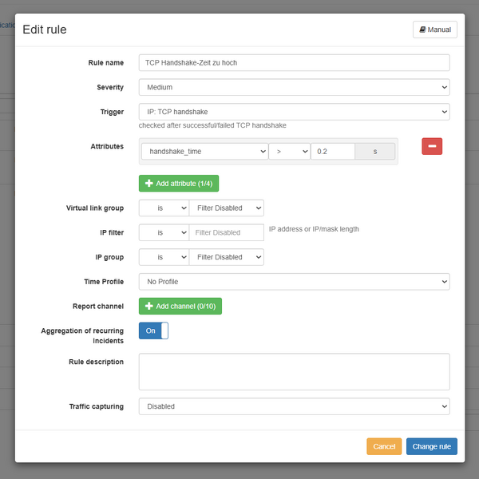Click the Rule description text area
479x479 pixels.
coord(294,372)
